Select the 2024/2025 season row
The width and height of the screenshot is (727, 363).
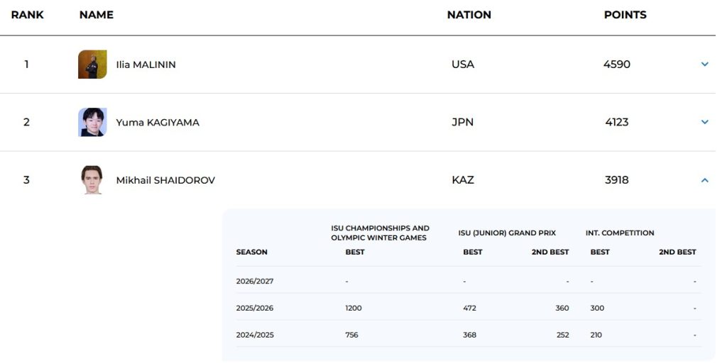point(469,335)
